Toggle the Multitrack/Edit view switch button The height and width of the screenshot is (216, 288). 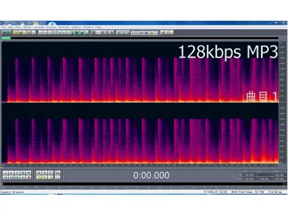click(x=6, y=33)
